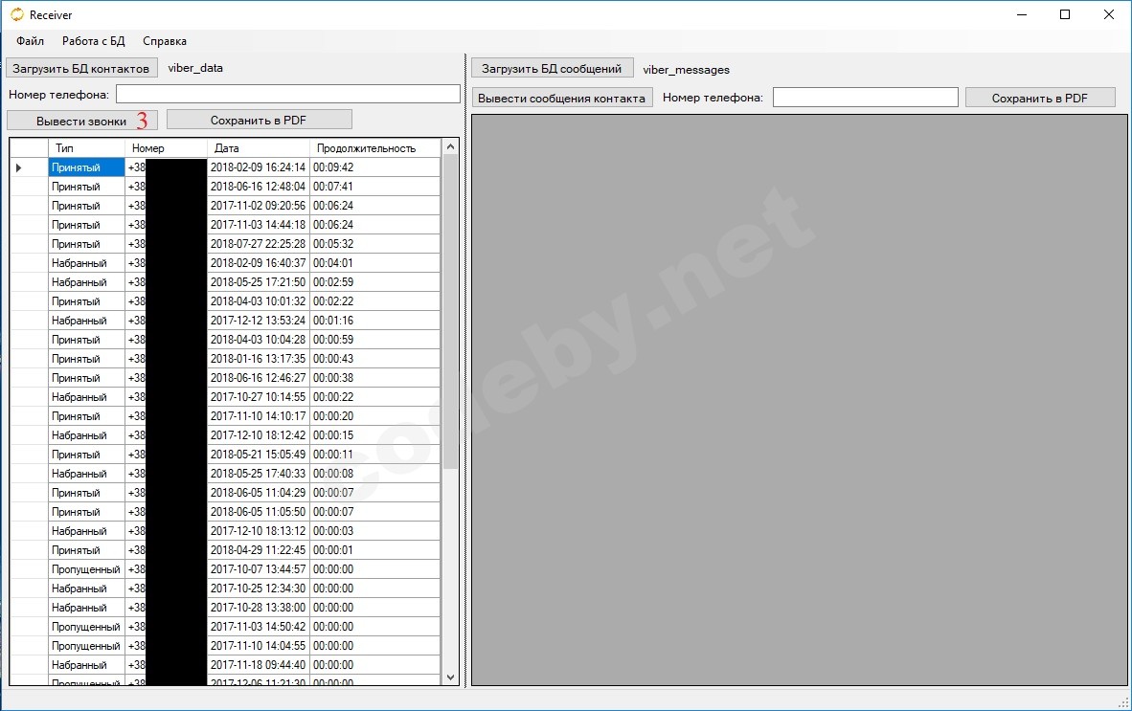Open the Справка menu
The width and height of the screenshot is (1132, 711).
pyautogui.click(x=165, y=41)
